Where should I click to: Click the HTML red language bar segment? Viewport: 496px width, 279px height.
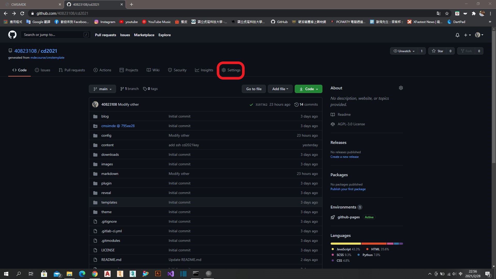(x=374, y=244)
